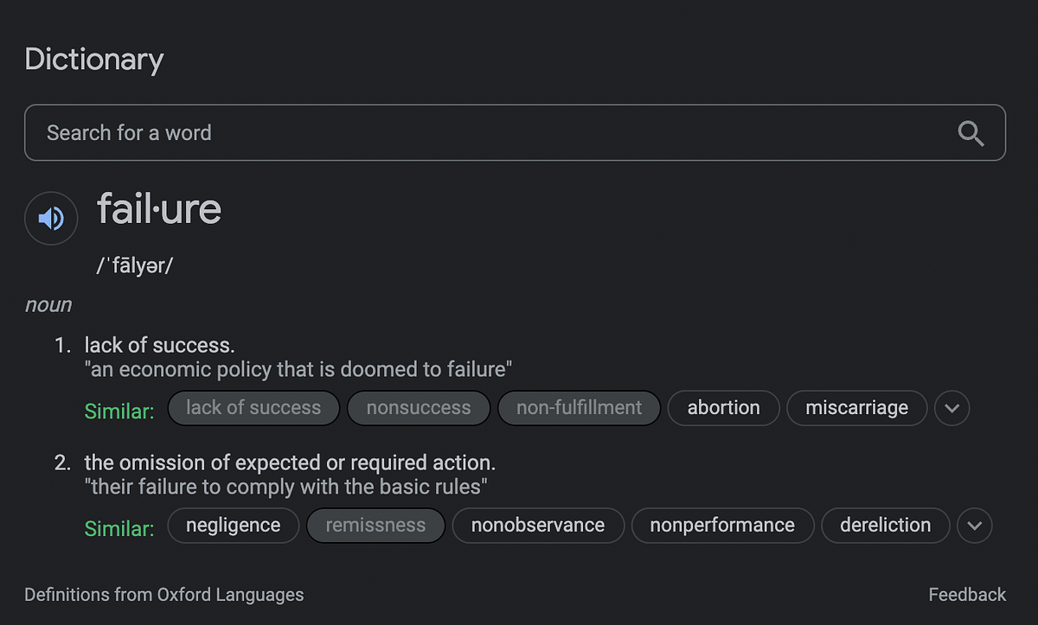Select the "miscarriage" synonym chip
Screen dimensions: 1038x625
(857, 408)
